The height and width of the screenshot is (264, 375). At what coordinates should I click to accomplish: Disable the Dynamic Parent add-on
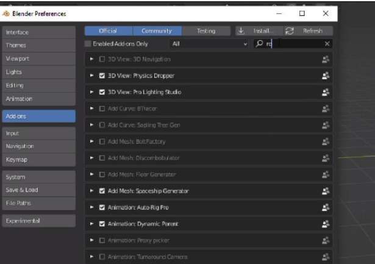pyautogui.click(x=102, y=224)
